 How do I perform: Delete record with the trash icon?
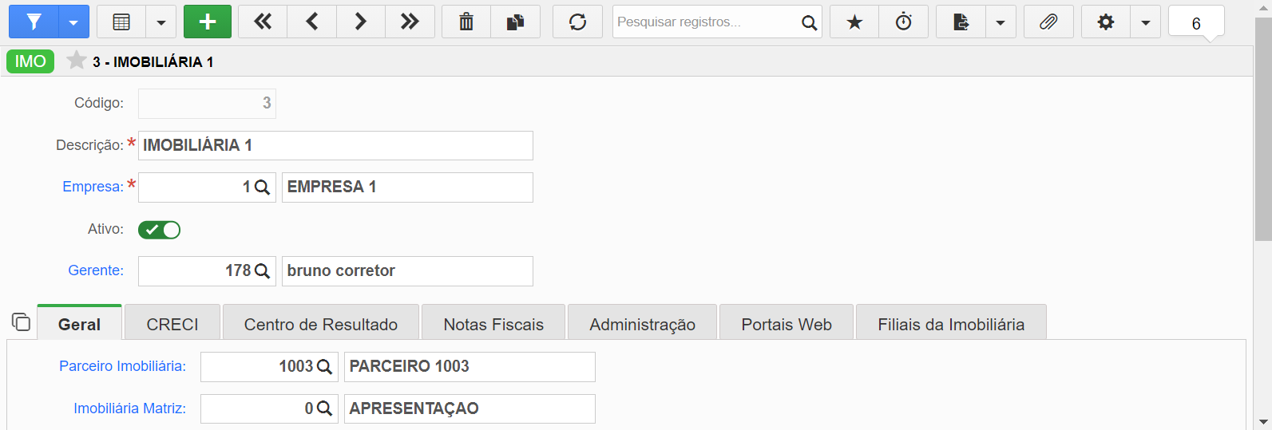tap(466, 22)
